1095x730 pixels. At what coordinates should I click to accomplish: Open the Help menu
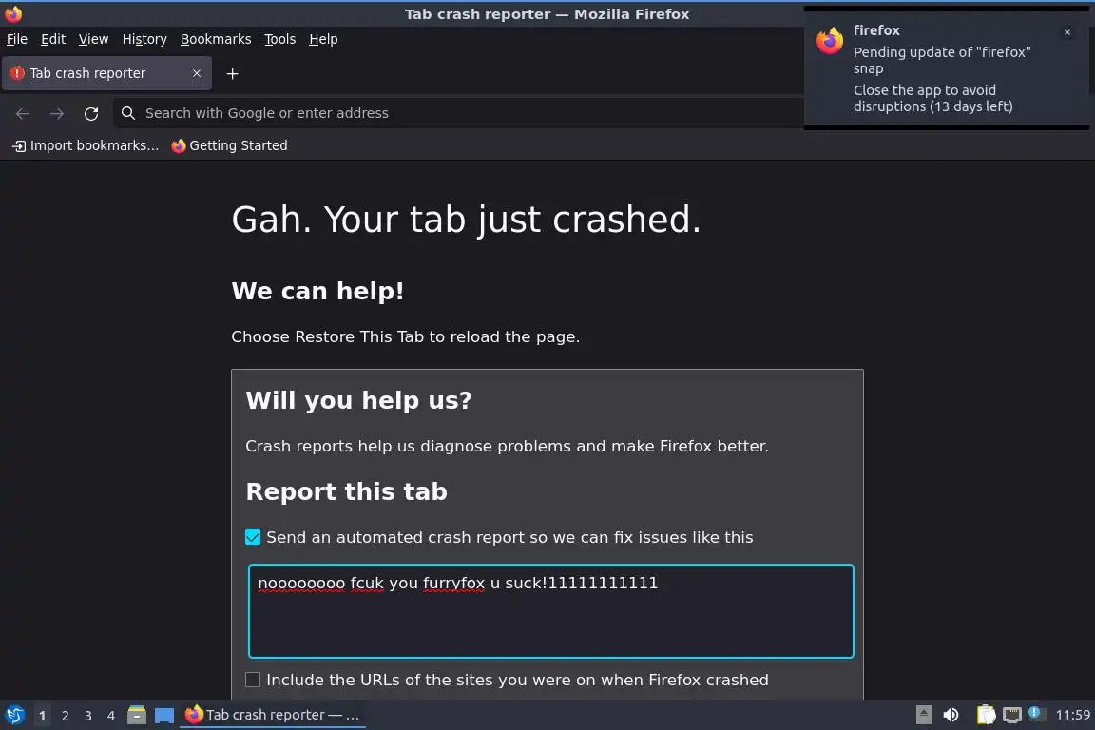point(323,39)
